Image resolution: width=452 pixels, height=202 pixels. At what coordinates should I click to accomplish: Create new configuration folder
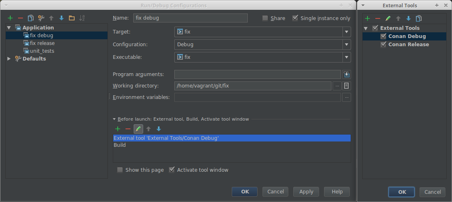72,18
